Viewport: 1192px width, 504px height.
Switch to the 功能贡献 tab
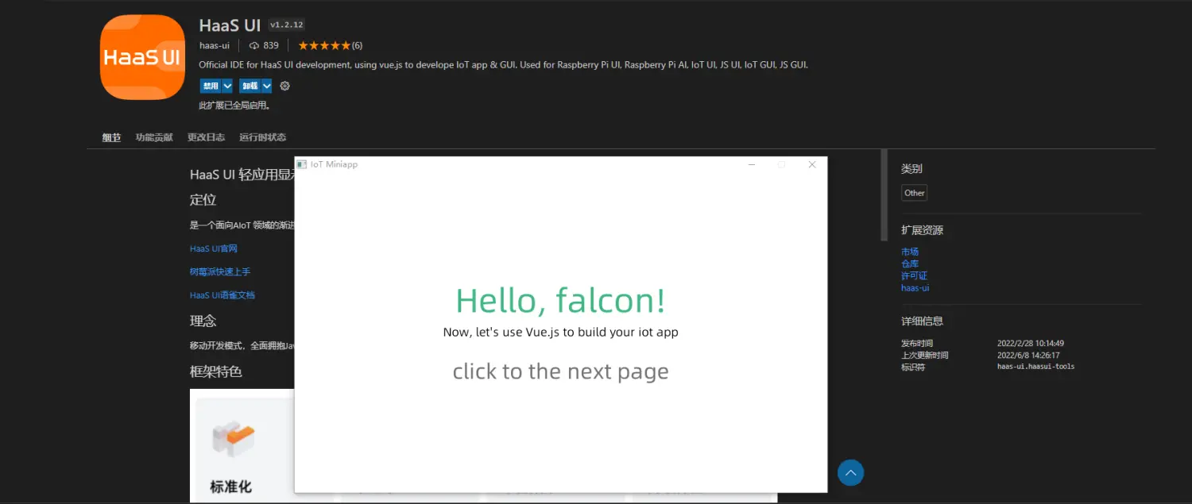154,137
